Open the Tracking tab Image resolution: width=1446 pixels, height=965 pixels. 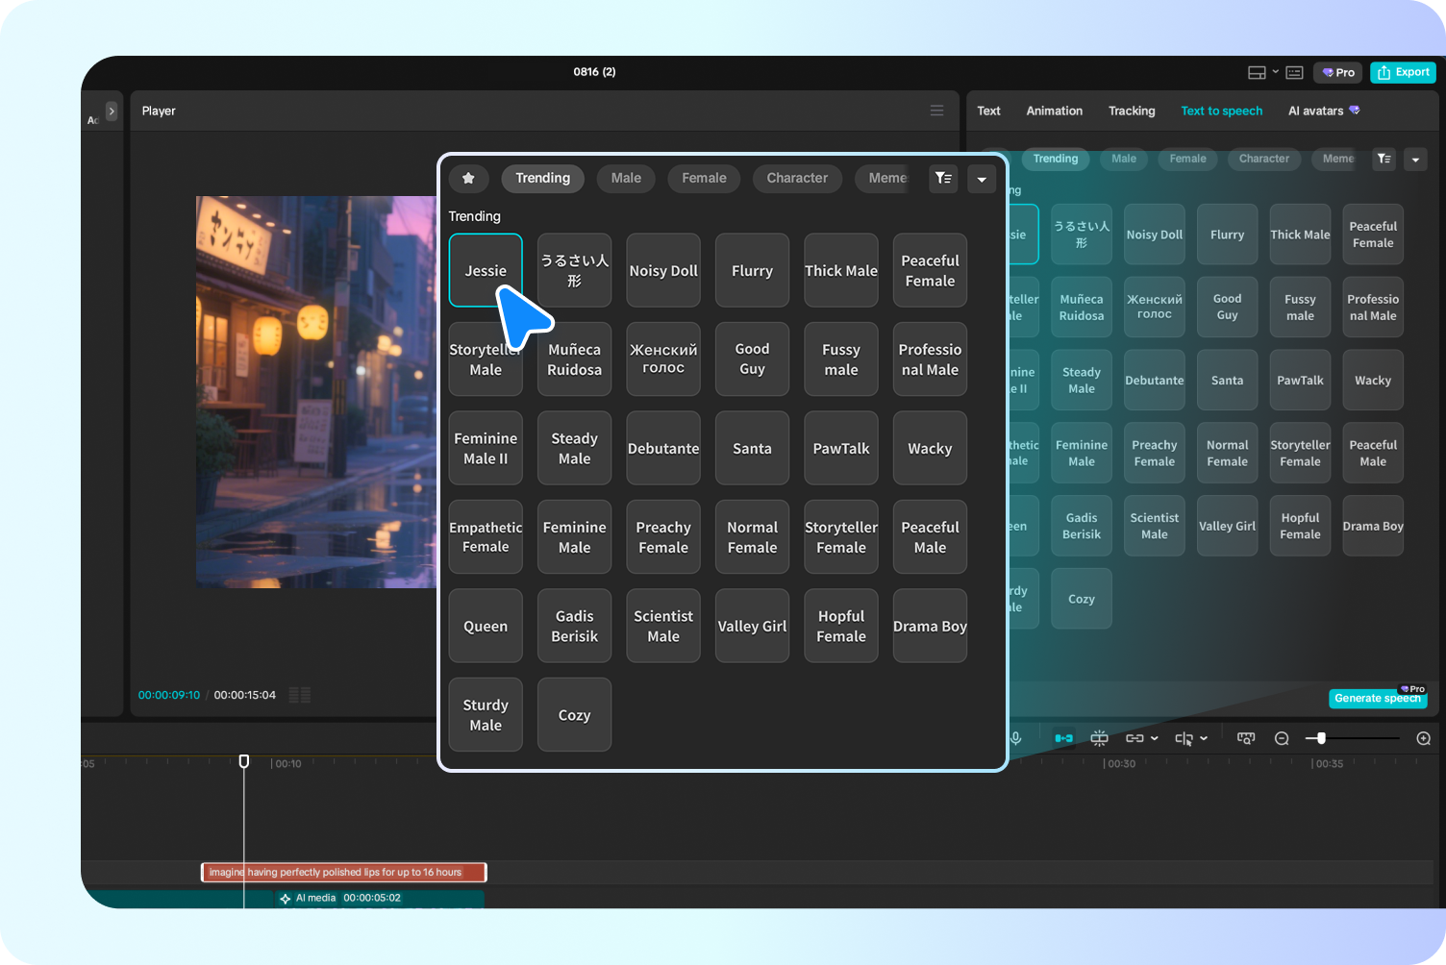tap(1132, 111)
